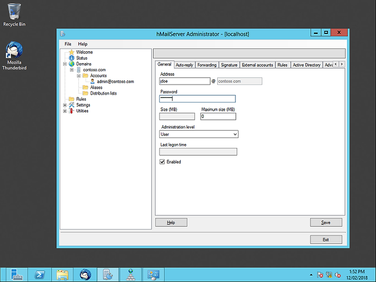This screenshot has width=376, height=282.
Task: Switch to the Auto-reply tab
Action: (x=184, y=65)
